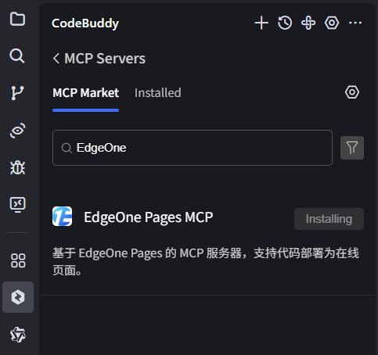Open the filter funnel button
Screen dimensions: 378x355
click(x=352, y=148)
